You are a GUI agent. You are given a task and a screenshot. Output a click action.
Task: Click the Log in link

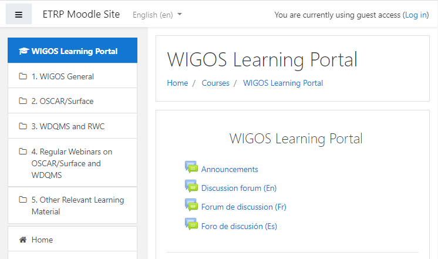(x=416, y=15)
